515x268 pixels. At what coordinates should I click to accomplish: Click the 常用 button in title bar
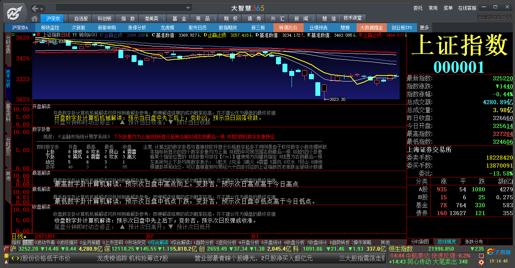[433, 8]
